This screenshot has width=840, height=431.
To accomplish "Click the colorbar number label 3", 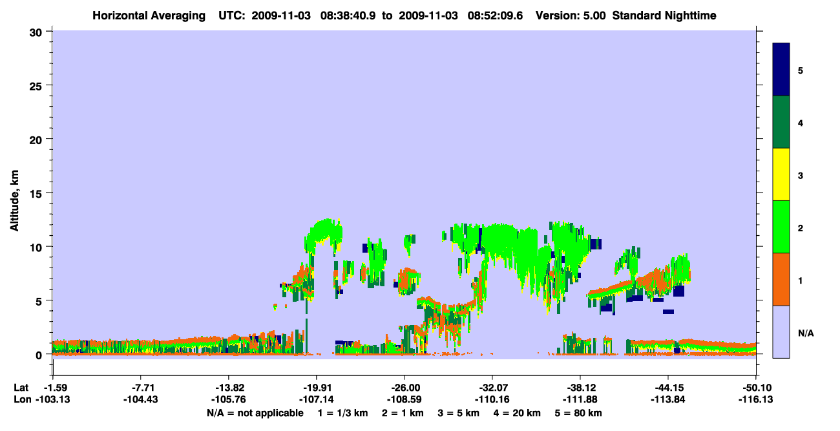I will 801,175.
